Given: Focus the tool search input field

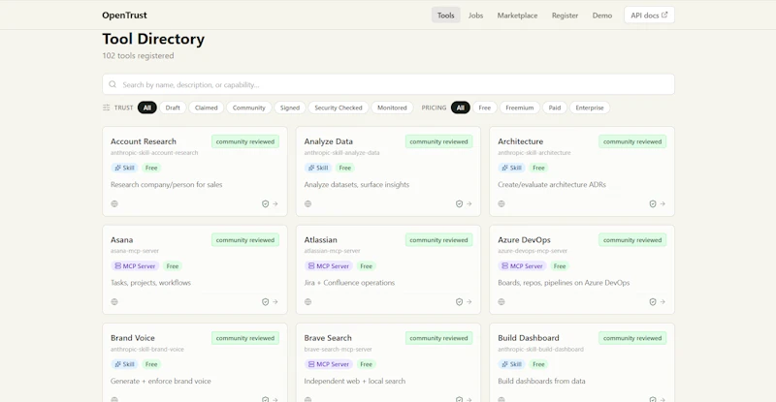Looking at the screenshot, I should coord(388,84).
